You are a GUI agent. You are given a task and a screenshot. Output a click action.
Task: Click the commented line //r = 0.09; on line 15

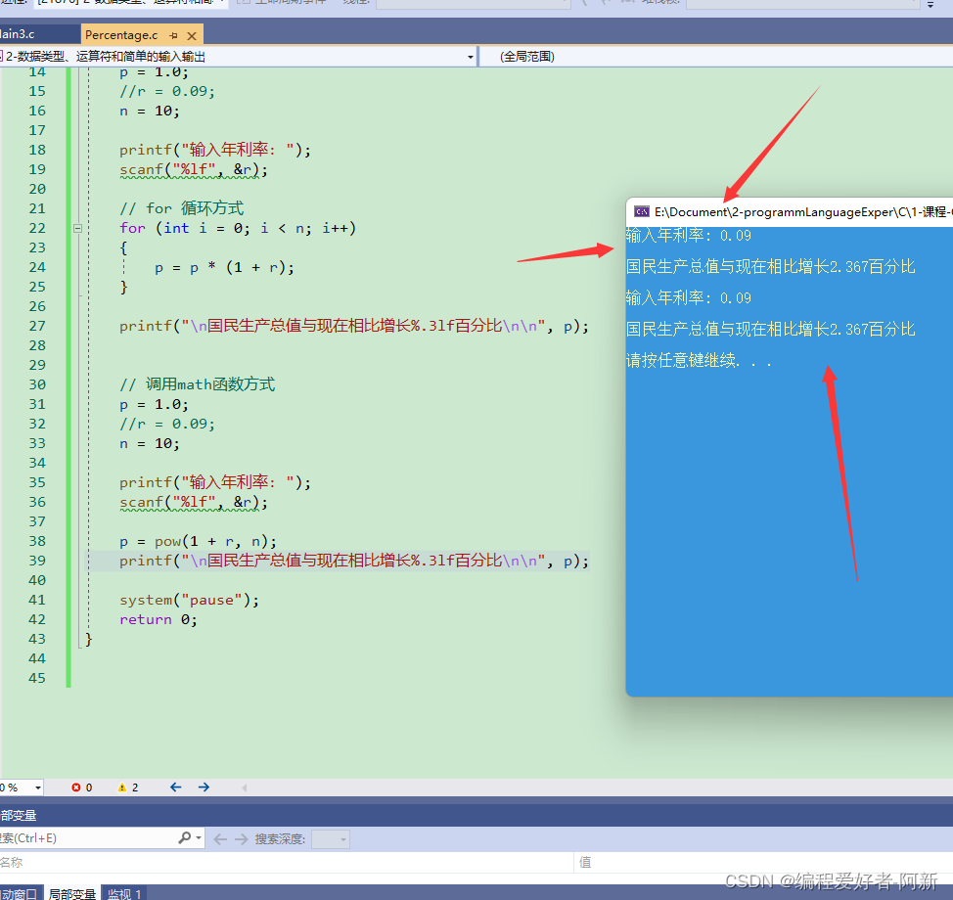click(x=167, y=91)
